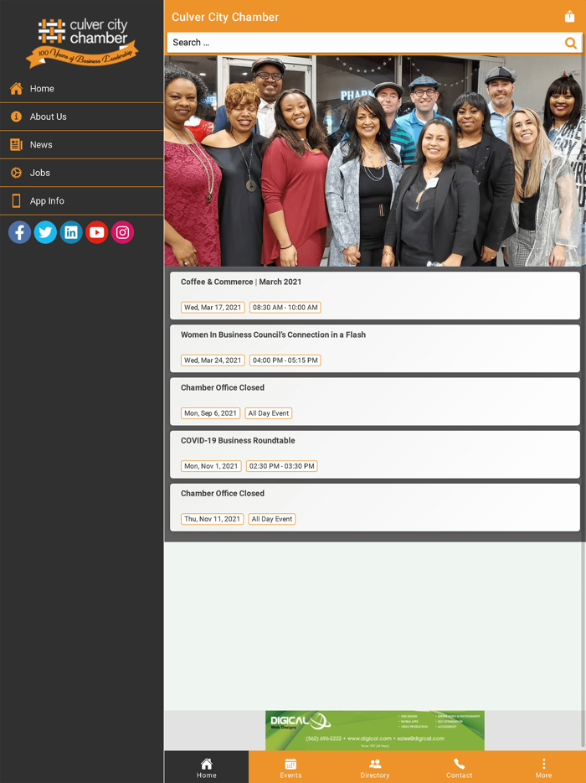Open Chamber Office Closed Nov 11 event
The height and width of the screenshot is (783, 586).
tap(375, 507)
